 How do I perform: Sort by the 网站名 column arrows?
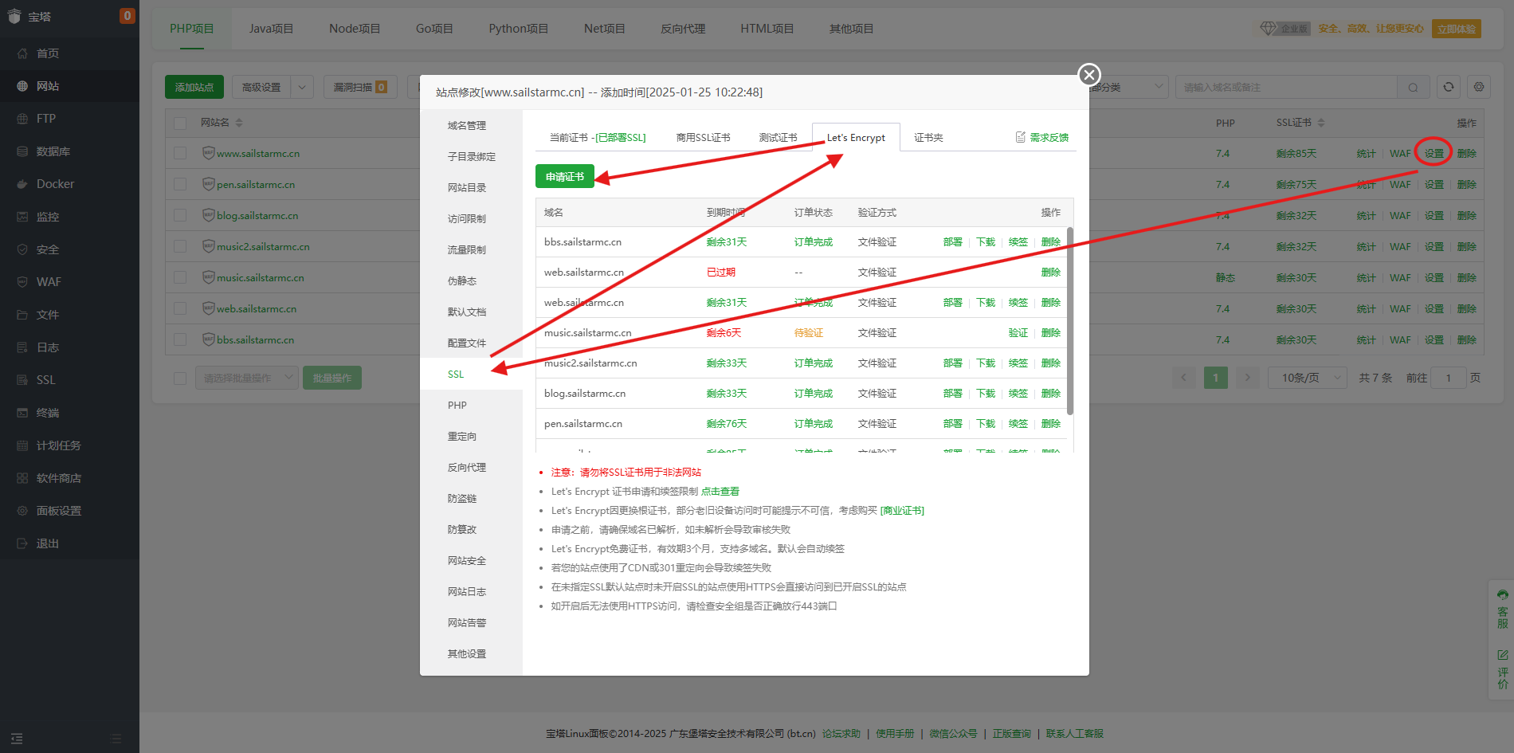[x=239, y=123]
